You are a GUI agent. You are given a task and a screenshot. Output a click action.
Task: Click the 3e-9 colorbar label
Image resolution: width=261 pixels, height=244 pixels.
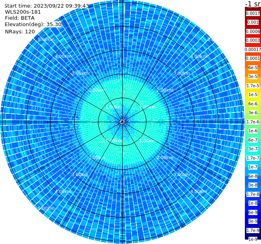(253, 221)
